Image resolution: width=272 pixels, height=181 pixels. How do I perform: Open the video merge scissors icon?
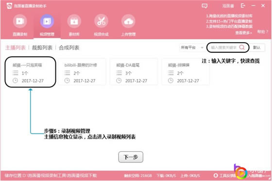(101, 21)
